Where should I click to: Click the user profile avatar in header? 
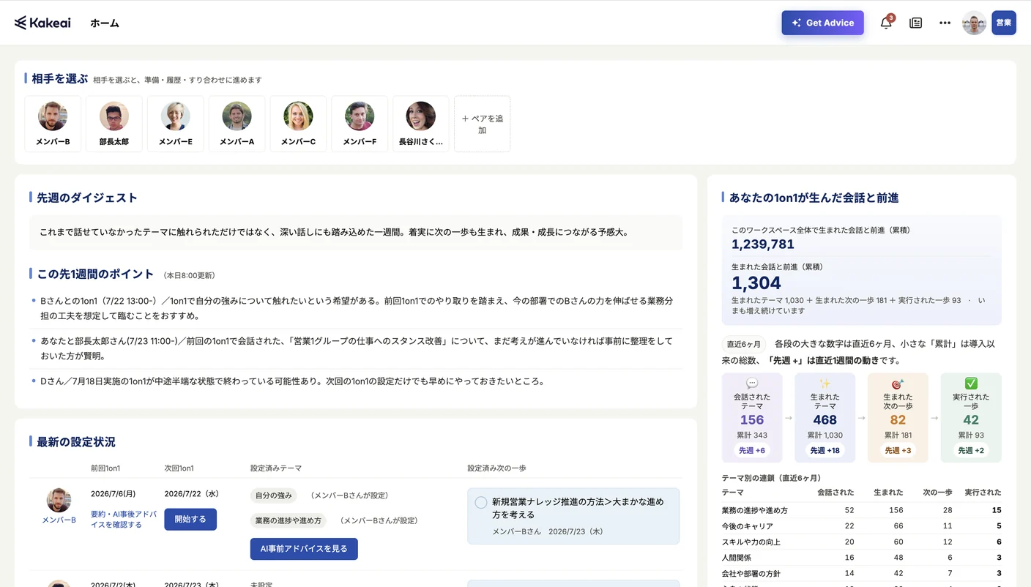point(974,23)
